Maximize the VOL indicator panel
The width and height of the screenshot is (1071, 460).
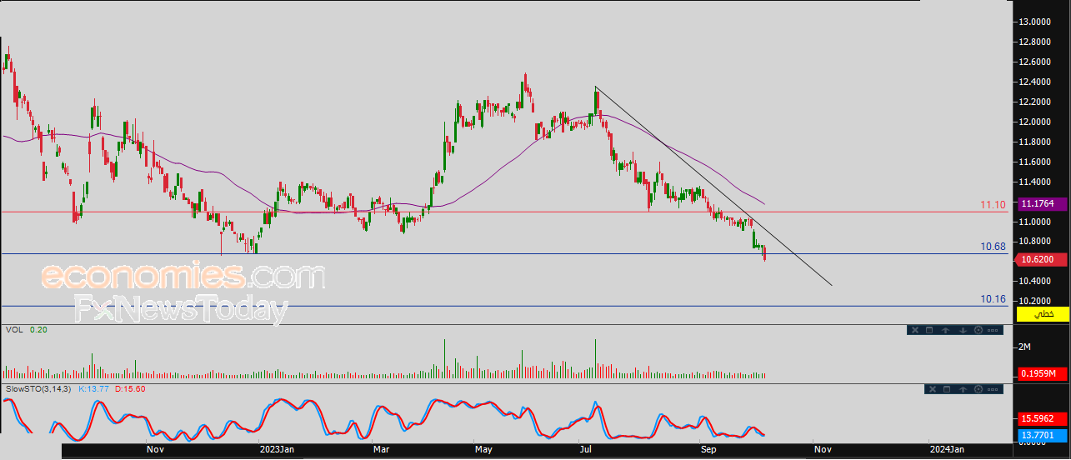coord(929,330)
